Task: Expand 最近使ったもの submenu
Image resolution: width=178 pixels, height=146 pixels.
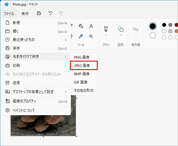Action: click(x=36, y=40)
